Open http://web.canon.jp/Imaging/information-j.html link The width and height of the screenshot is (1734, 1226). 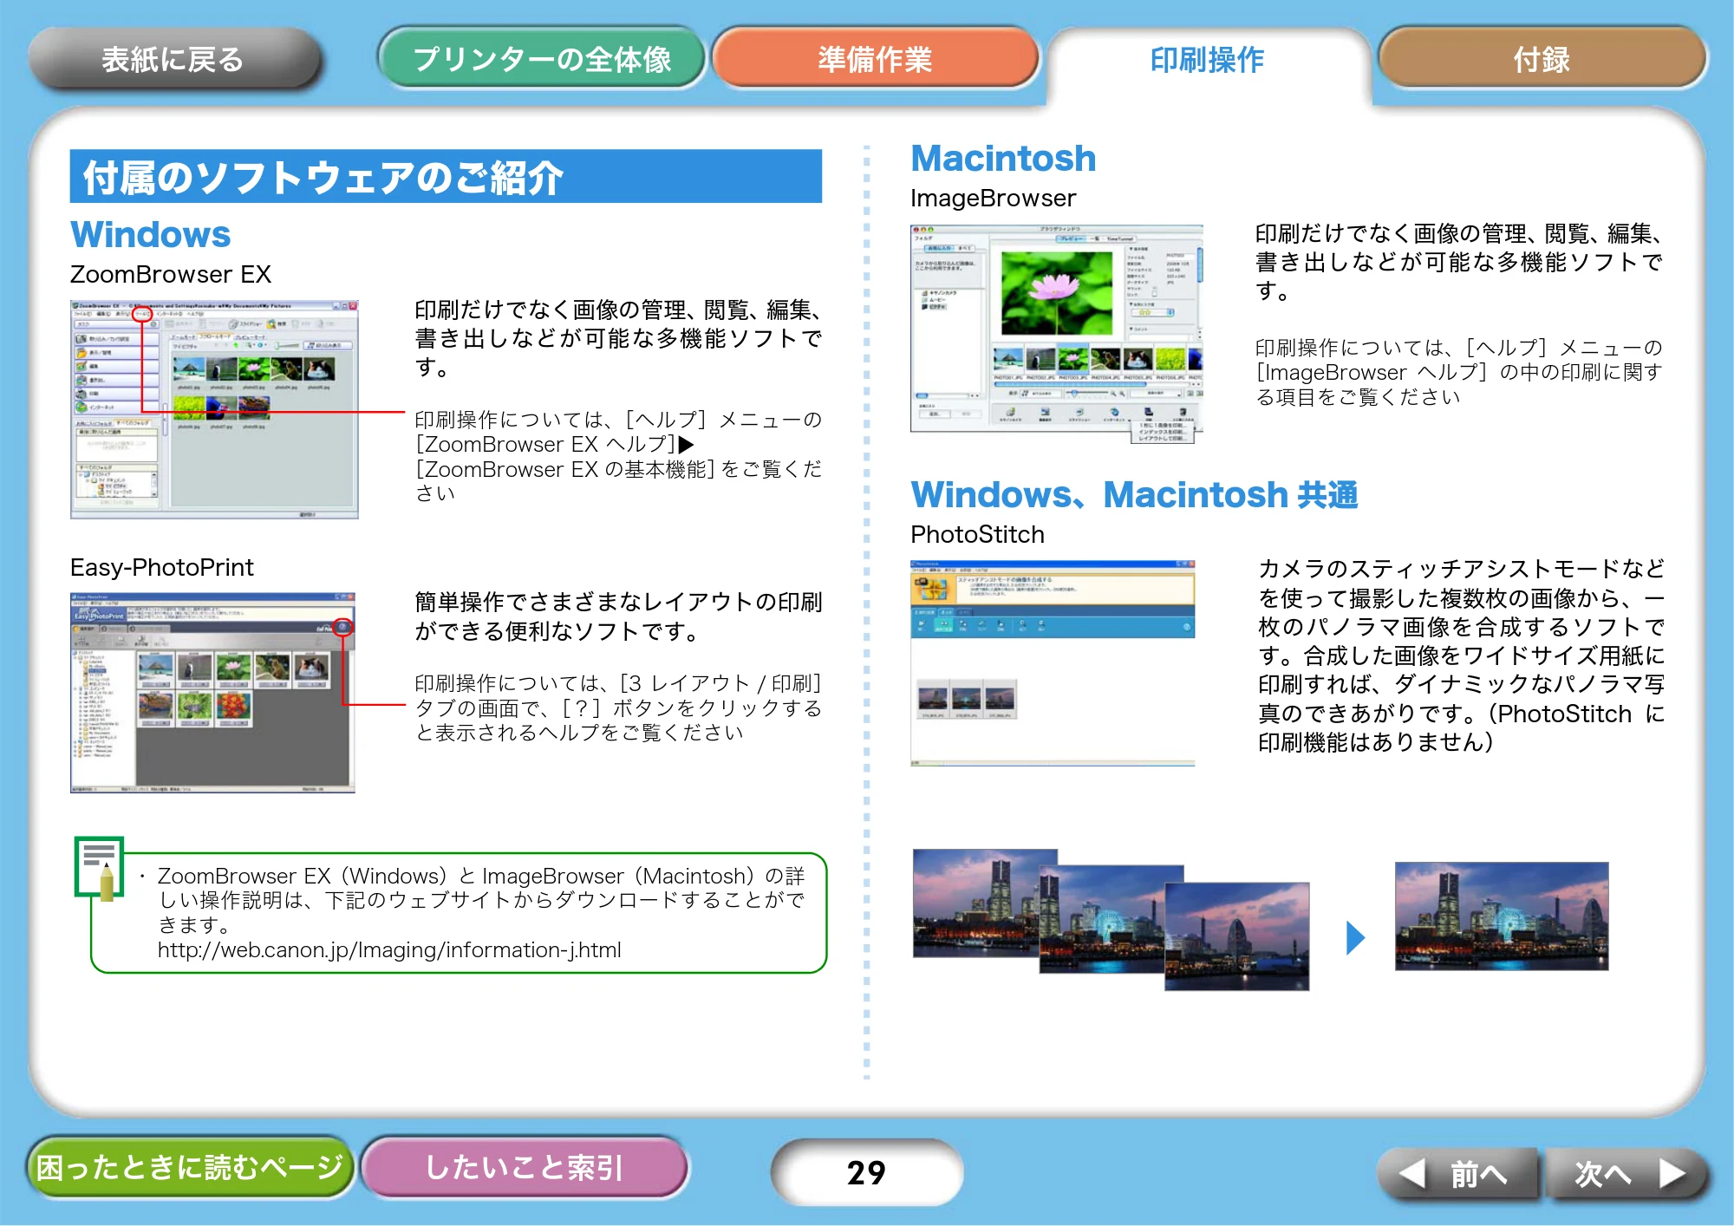coord(389,950)
